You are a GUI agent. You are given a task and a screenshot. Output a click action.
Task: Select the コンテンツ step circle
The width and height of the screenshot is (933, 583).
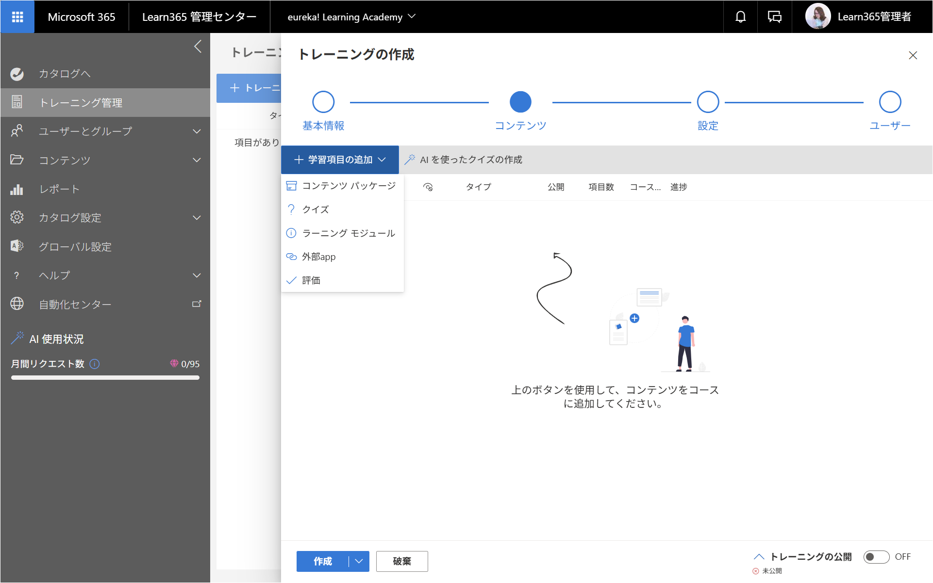point(520,102)
